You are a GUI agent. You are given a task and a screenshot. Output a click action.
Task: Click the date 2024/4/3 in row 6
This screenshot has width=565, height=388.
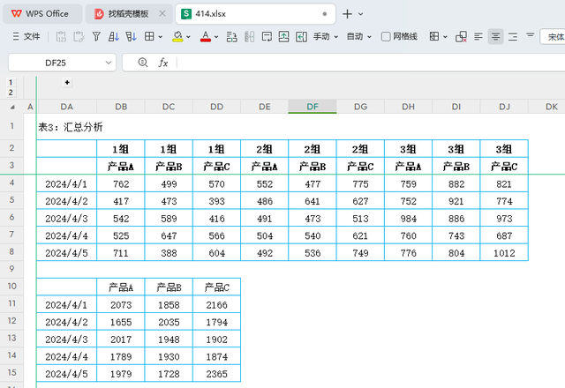tap(67, 219)
